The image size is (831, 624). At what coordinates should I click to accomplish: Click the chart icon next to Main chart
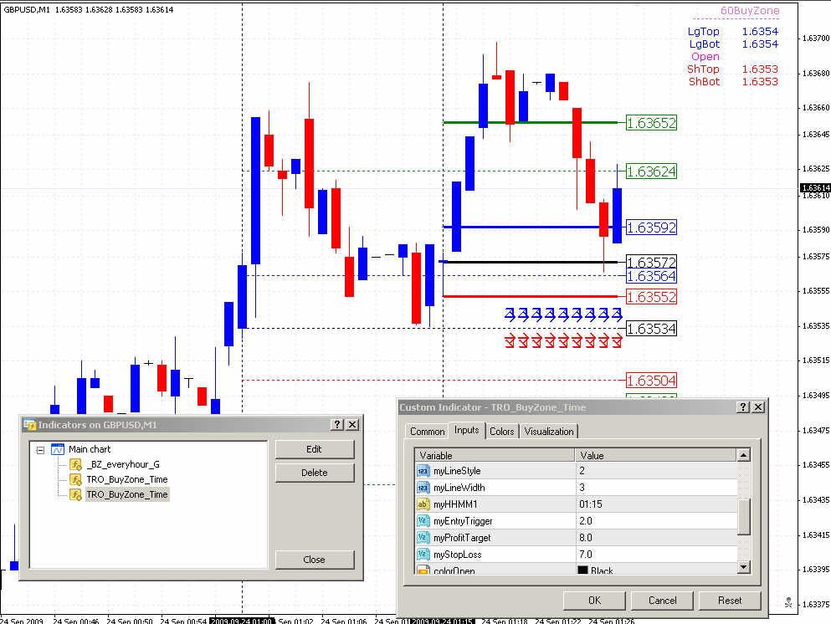[x=56, y=449]
